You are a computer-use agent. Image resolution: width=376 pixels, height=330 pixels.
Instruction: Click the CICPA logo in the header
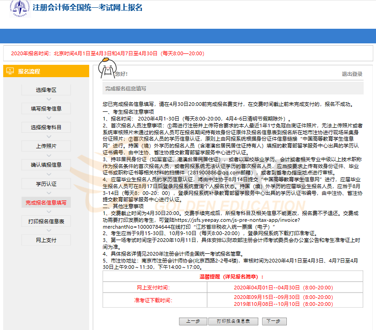pos(18,8)
